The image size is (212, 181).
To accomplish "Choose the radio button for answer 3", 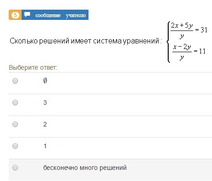I will [15, 103].
